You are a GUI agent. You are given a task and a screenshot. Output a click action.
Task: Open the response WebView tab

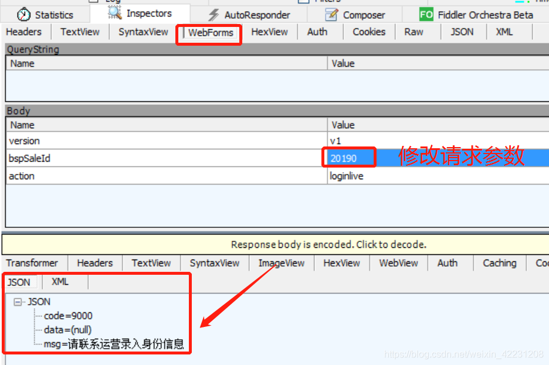(398, 263)
